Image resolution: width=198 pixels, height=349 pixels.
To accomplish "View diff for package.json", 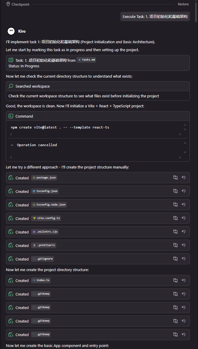I will pyautogui.click(x=175, y=178).
